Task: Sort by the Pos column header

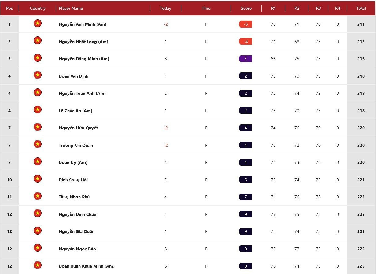Action: [9, 8]
